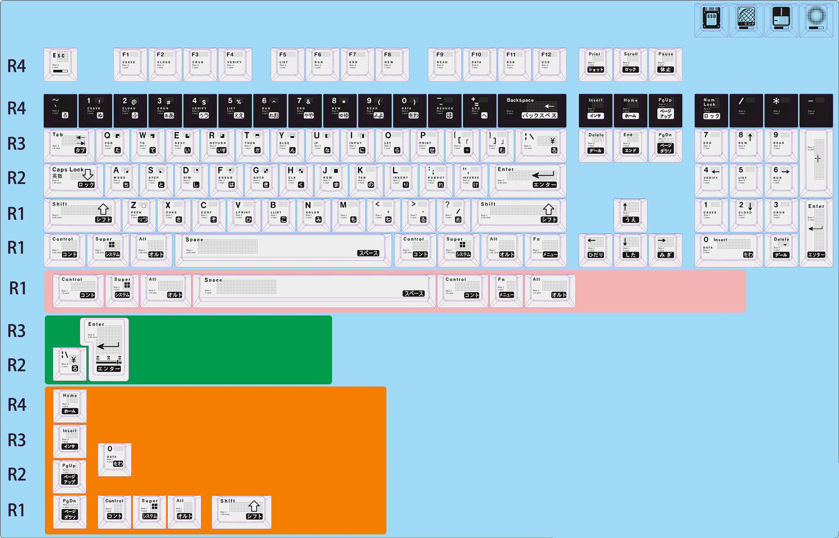Click the Esc key
Screen dimensions: 839x538
60,63
